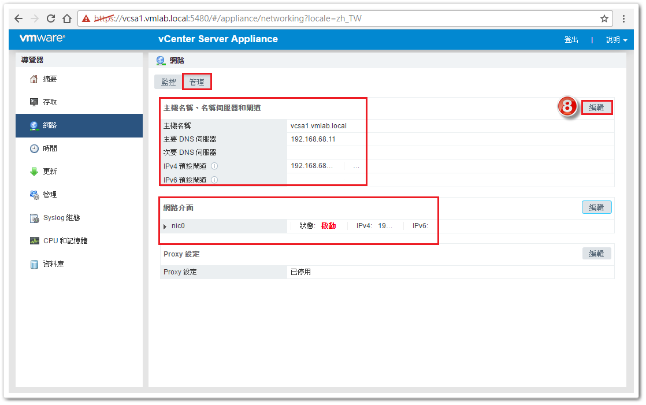Click 編輯 for 網路介面 section
The width and height of the screenshot is (646, 405).
click(596, 207)
